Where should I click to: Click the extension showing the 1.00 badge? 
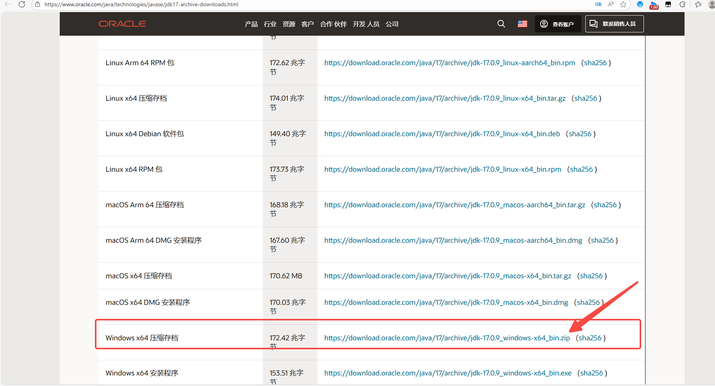click(x=654, y=5)
